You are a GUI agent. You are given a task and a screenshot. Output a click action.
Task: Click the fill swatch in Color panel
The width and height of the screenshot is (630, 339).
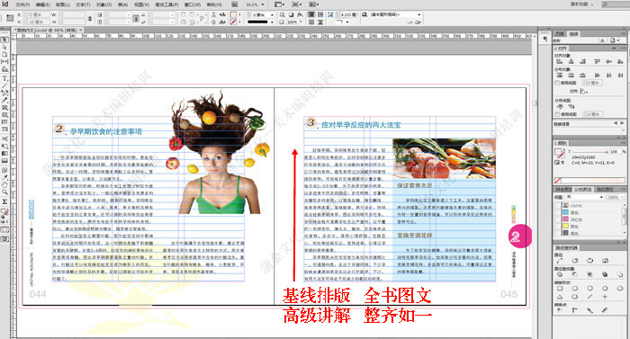coord(559,153)
